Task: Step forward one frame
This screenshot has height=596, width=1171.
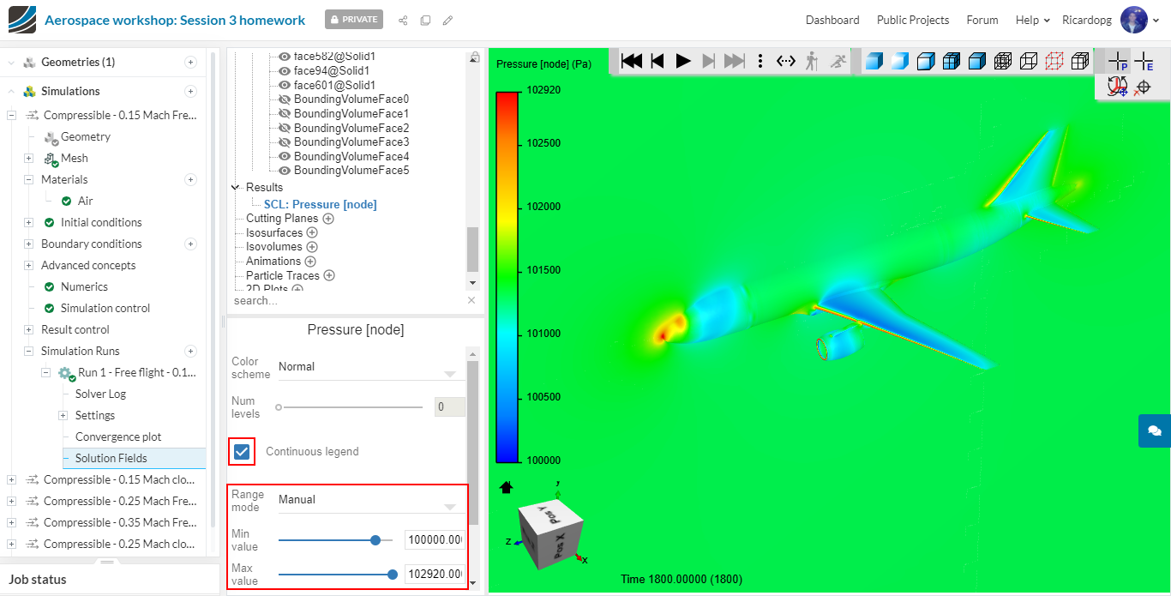Action: 709,61
